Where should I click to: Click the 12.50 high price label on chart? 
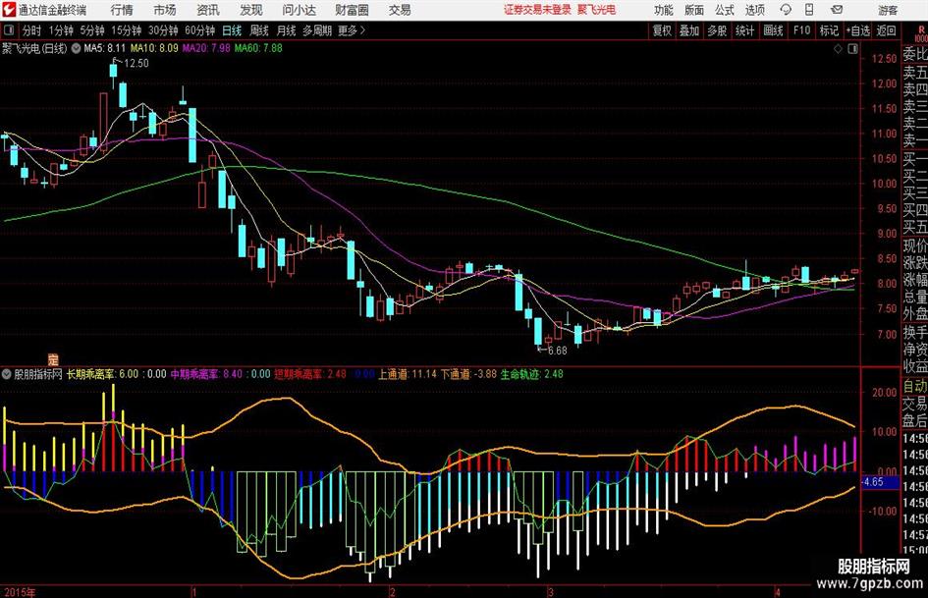click(136, 64)
